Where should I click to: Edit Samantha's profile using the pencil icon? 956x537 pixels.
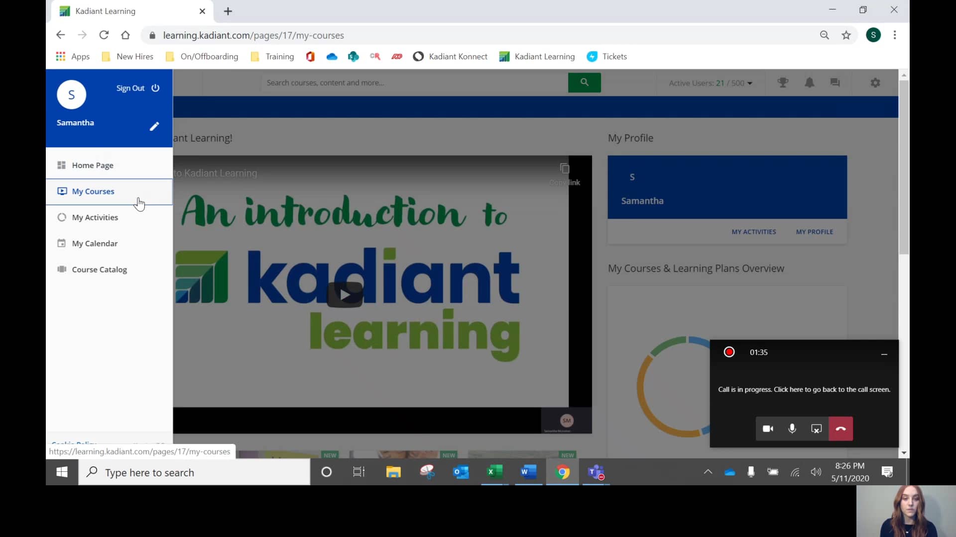(x=154, y=126)
